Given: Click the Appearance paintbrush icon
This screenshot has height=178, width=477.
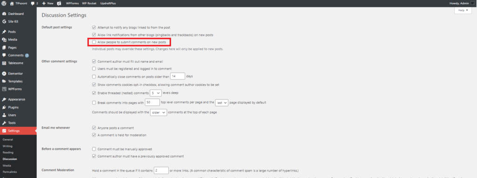Looking at the screenshot, I should click(x=4, y=99).
